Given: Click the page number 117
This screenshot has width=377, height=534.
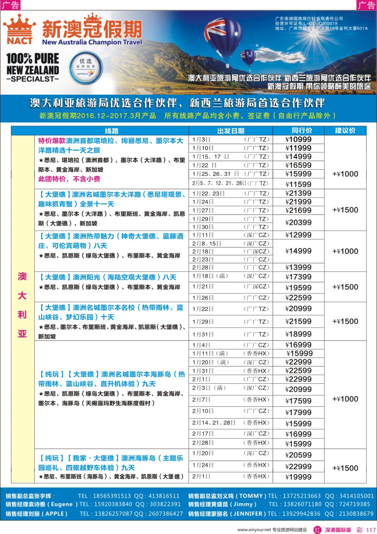Looking at the screenshot, I should tap(370, 530).
